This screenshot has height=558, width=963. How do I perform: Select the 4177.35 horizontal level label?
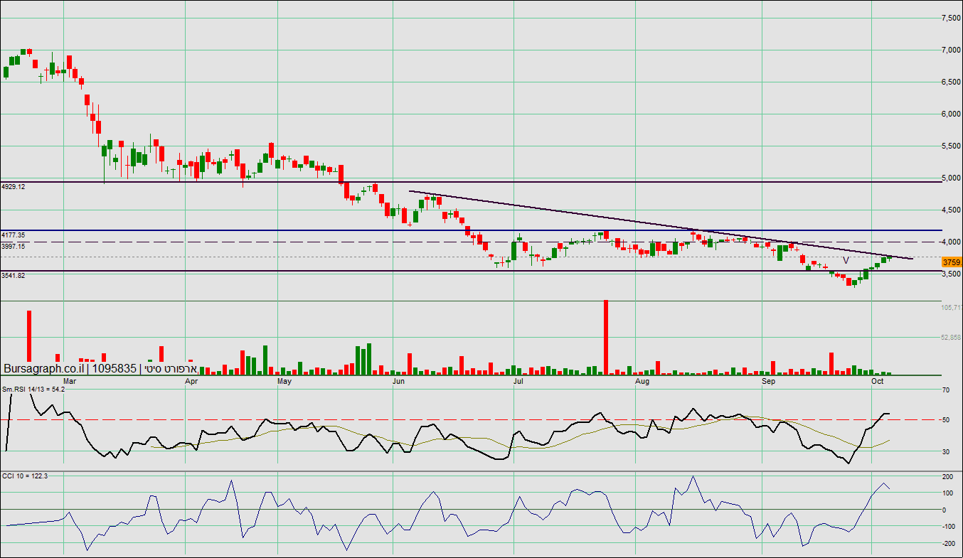[x=14, y=235]
